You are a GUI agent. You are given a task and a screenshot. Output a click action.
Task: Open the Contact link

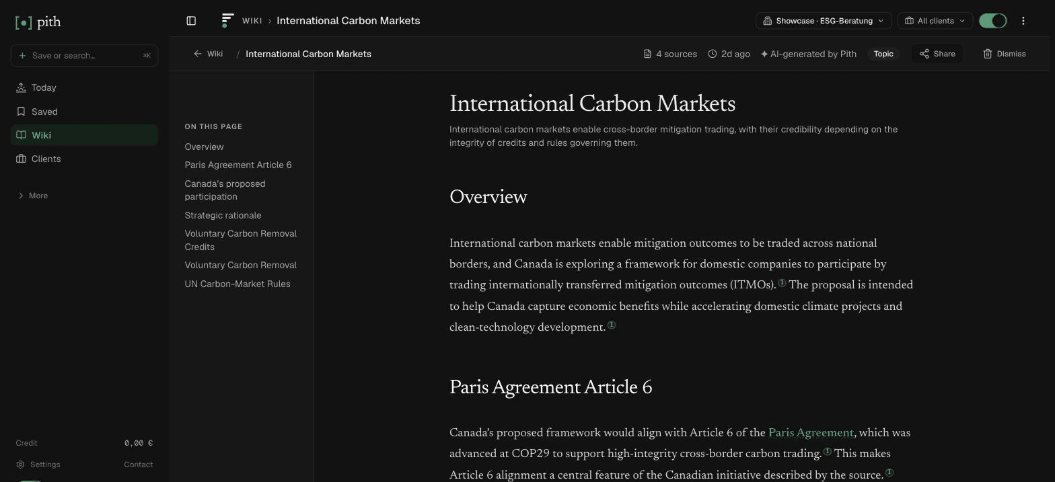coord(138,465)
